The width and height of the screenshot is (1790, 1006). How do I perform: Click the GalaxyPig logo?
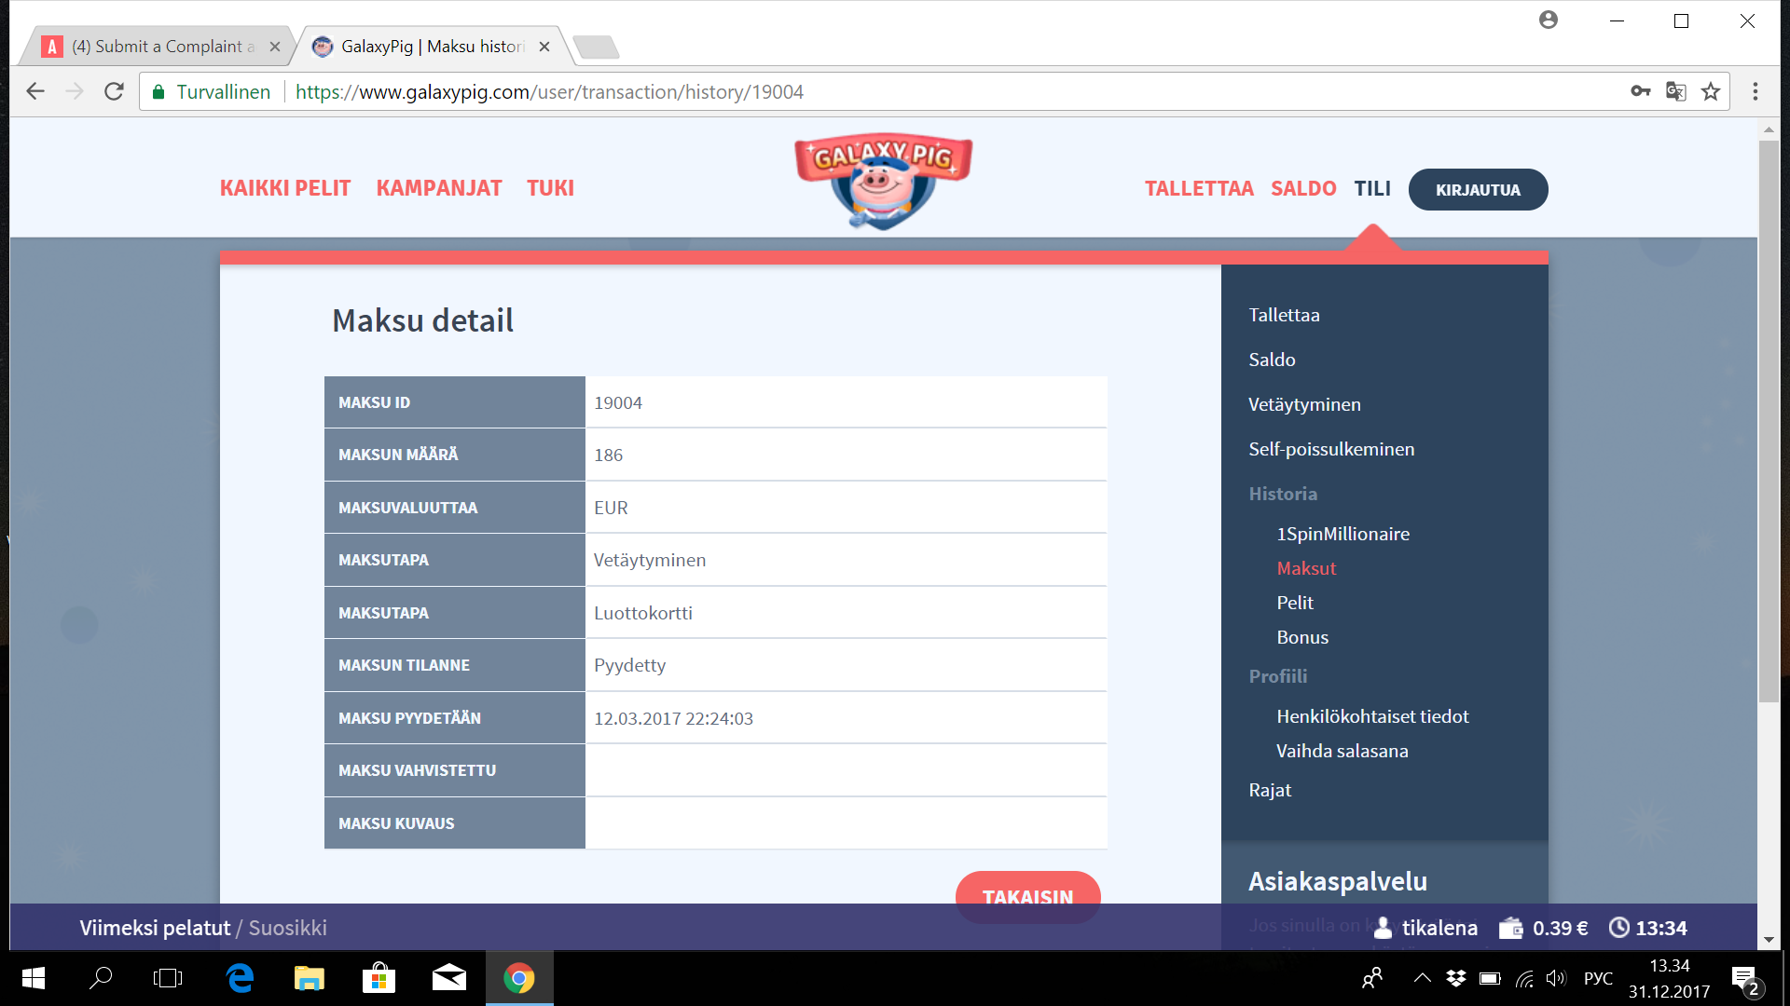(883, 181)
